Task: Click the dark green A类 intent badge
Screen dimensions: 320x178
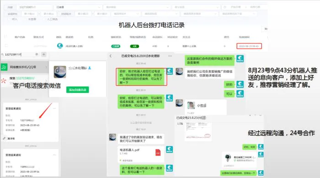Action: pos(134,46)
